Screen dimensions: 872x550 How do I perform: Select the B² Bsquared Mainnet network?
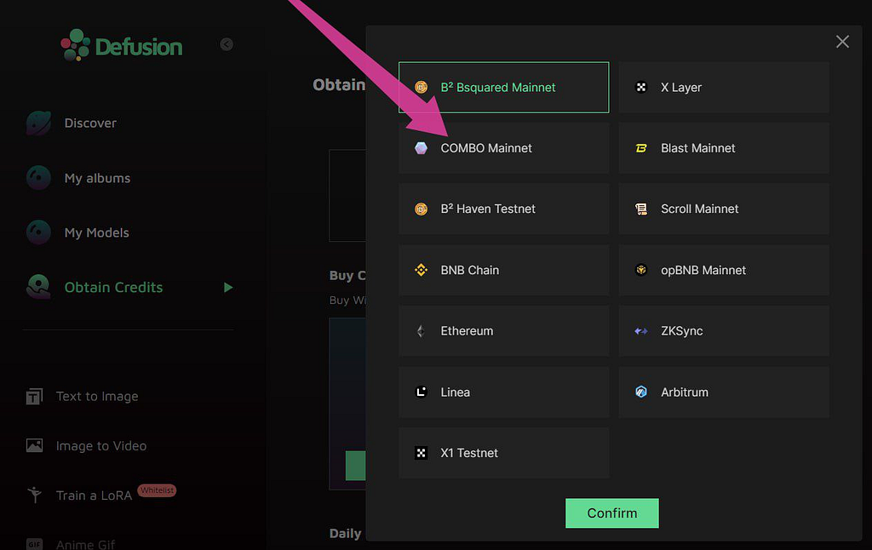coord(504,88)
